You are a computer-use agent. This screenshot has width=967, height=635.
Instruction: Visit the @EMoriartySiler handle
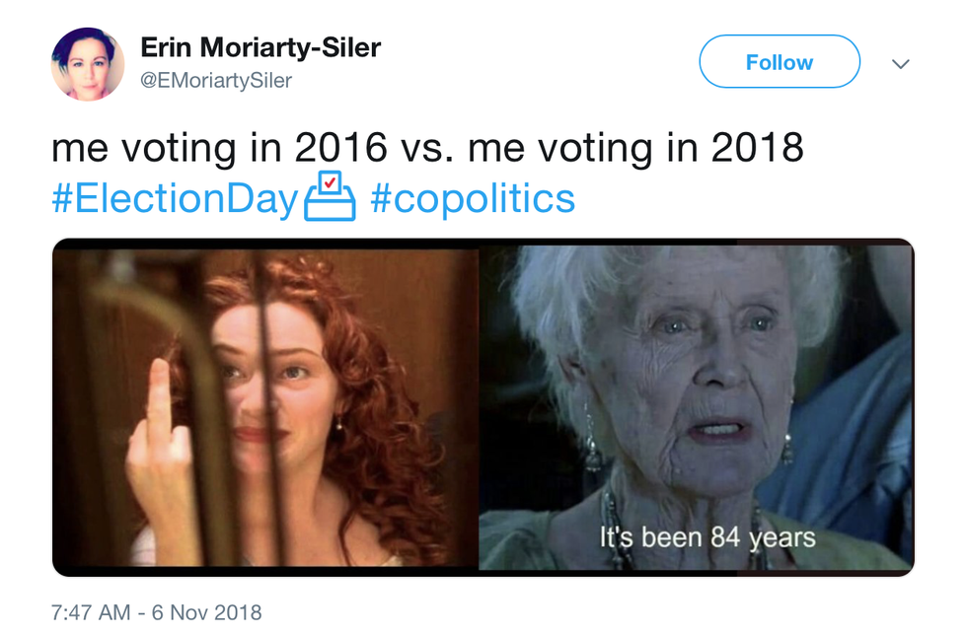(216, 81)
